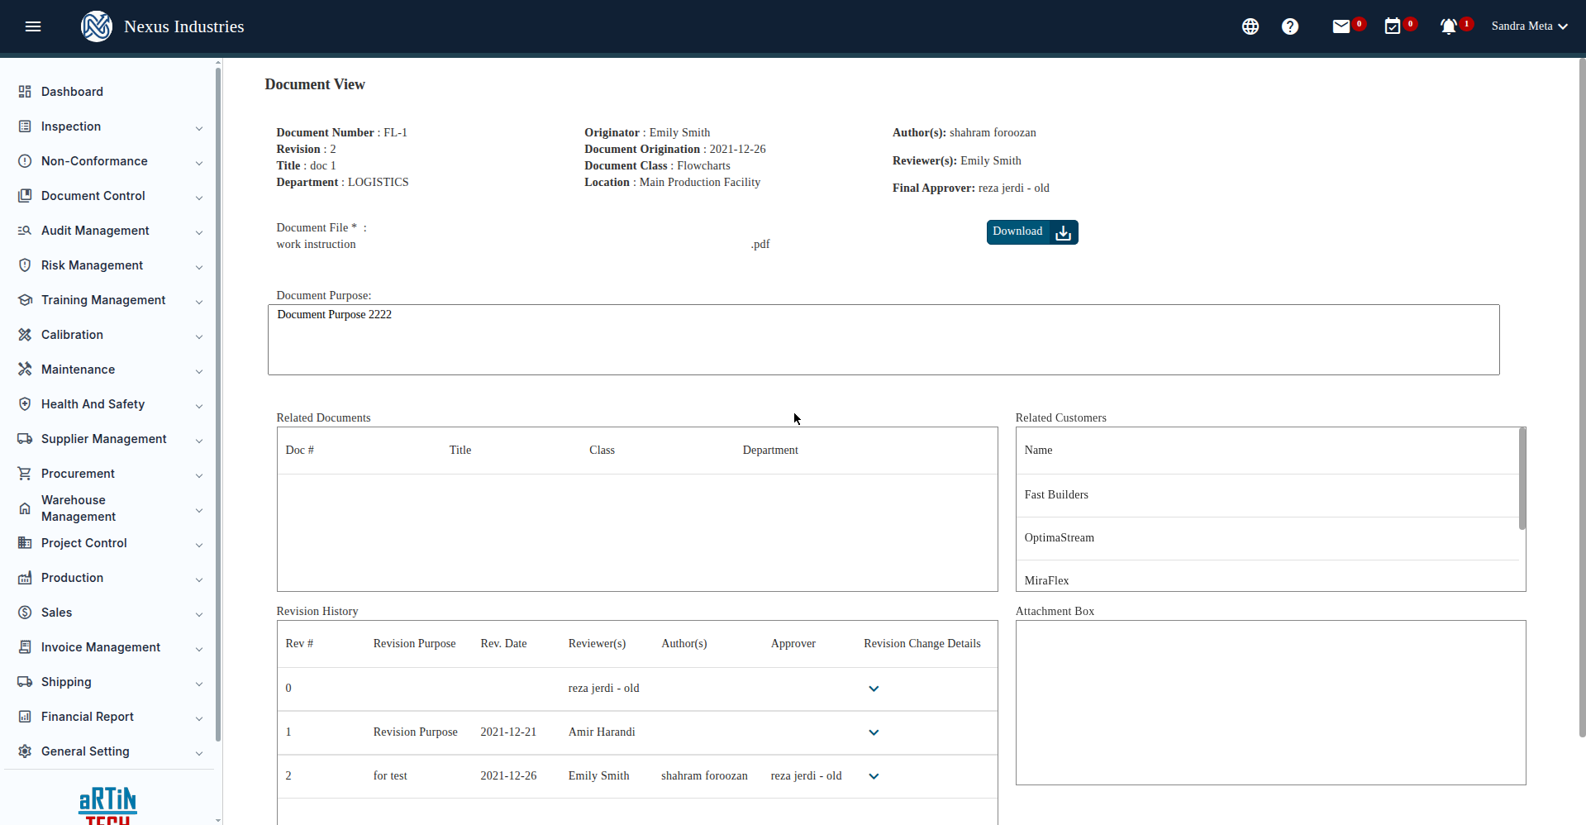Click the aRTiN Tech logo
Viewport: 1586px width, 825px height.
[107, 806]
